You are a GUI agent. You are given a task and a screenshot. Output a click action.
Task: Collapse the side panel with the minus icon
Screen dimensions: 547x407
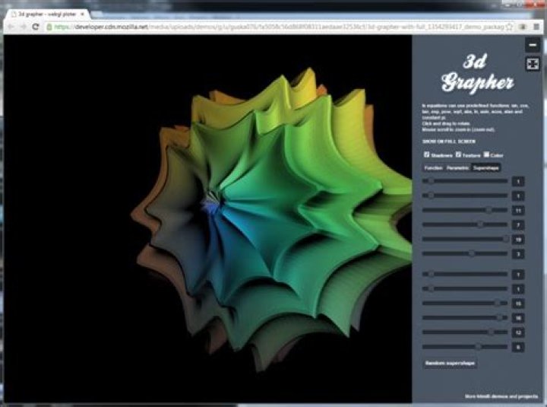tap(533, 45)
